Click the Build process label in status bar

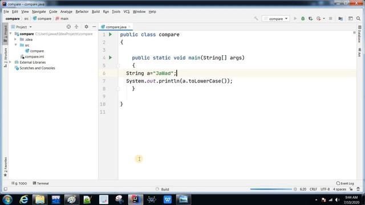click(165, 189)
